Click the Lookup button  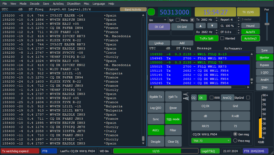(x=159, y=43)
